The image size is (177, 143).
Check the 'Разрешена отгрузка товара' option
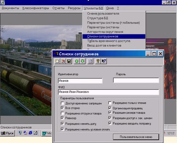pyautogui.click(x=62, y=113)
